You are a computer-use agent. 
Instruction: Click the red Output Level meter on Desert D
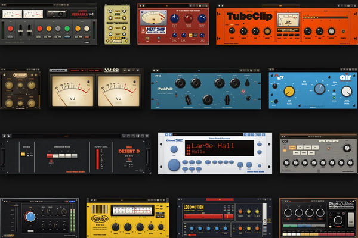98,159
